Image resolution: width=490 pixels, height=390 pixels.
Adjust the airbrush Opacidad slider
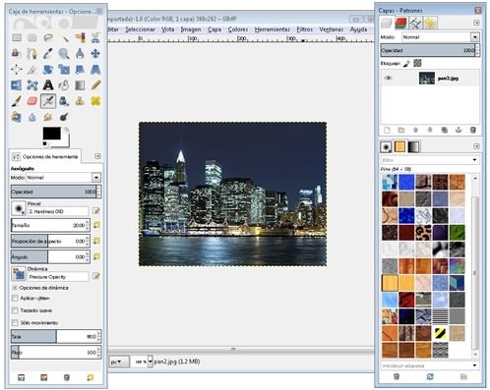click(x=53, y=192)
